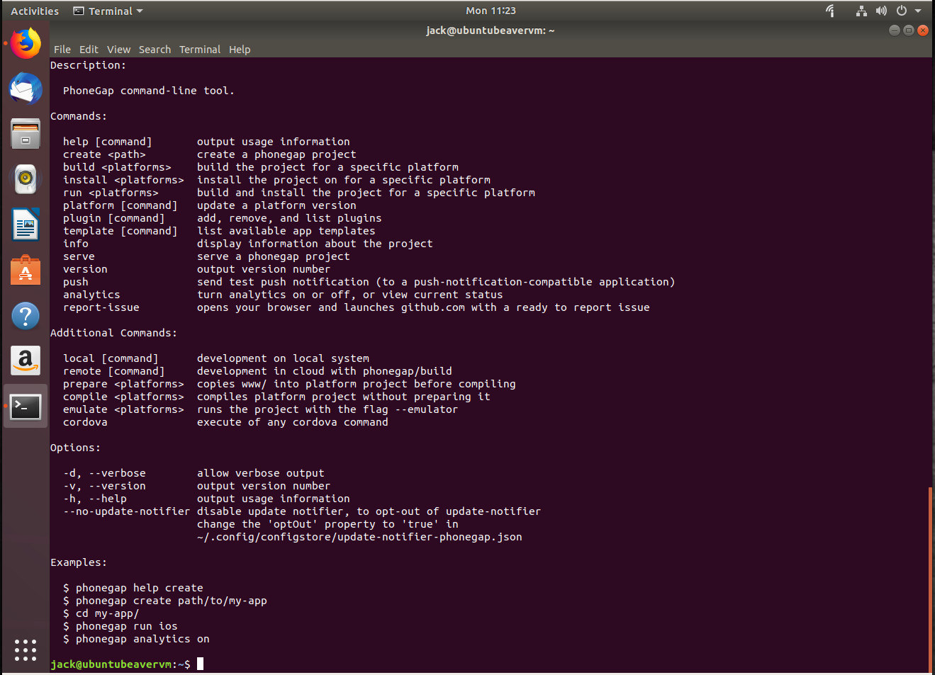This screenshot has height=675, width=935.
Task: Click the 'emulate <platforms>' text
Action: pyautogui.click(x=123, y=409)
